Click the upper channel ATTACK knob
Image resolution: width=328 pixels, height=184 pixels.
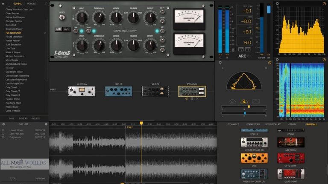(x=116, y=17)
